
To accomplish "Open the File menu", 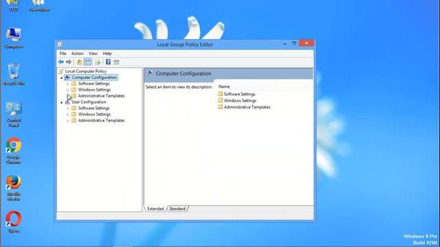I will [63, 54].
